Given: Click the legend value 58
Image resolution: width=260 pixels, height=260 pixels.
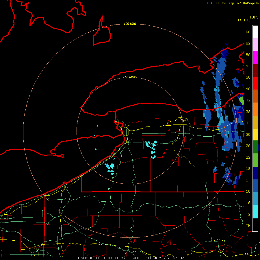Looking at the screenshot, I should pos(248,55).
